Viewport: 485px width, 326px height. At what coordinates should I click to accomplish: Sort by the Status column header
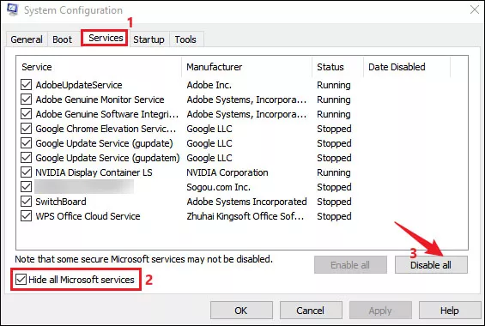pyautogui.click(x=337, y=67)
